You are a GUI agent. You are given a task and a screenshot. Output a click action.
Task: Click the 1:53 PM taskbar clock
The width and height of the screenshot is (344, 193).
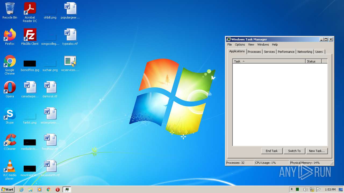pyautogui.click(x=330, y=190)
